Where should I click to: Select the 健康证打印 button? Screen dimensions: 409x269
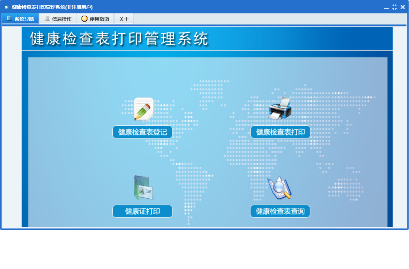point(143,211)
